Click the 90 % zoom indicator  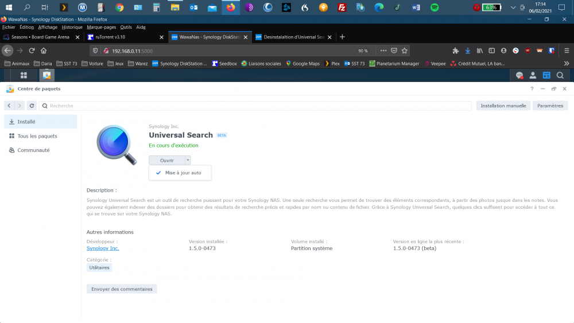click(x=363, y=51)
